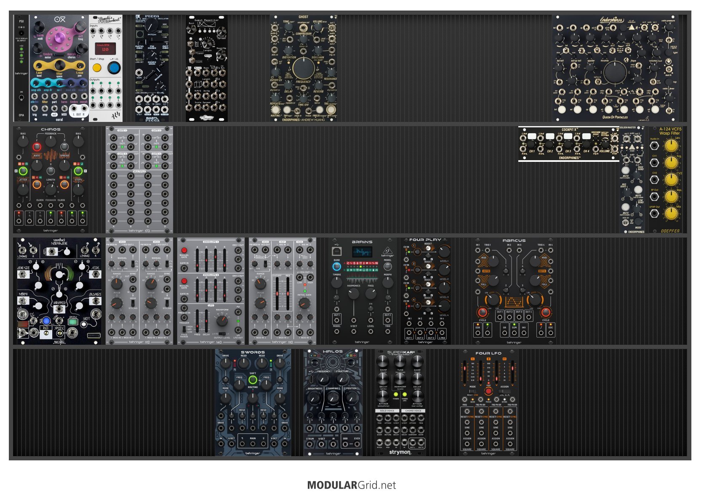Select the Behringer Halos module
Screen dimensions: 704x494
(333, 403)
